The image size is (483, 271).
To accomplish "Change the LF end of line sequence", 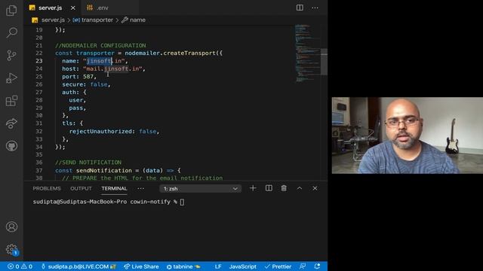I will pos(218,266).
